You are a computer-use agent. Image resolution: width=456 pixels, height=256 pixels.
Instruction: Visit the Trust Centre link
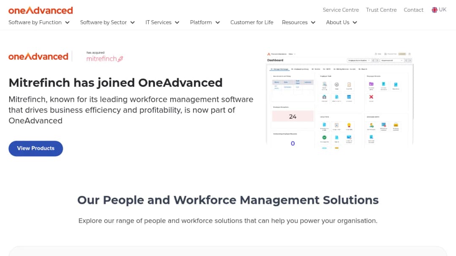(x=381, y=10)
